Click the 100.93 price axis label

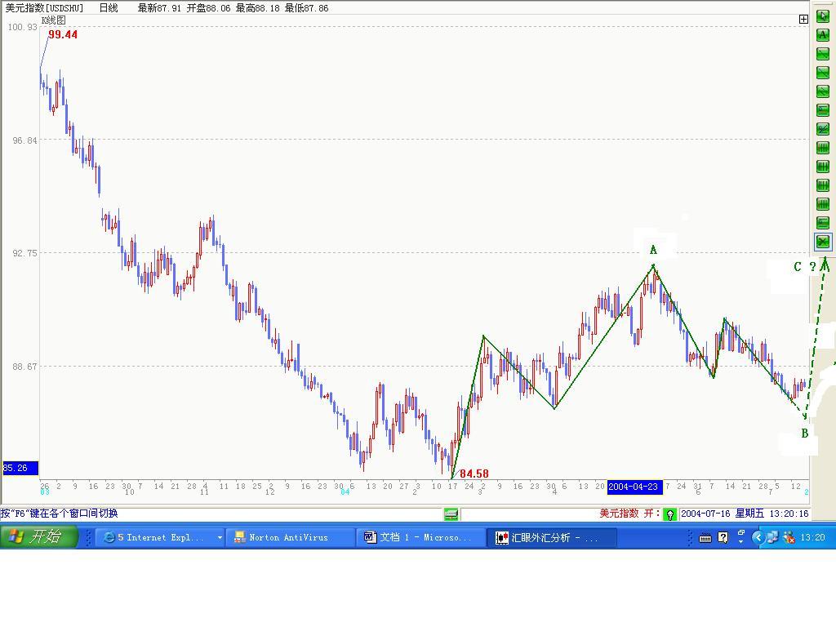[22, 27]
